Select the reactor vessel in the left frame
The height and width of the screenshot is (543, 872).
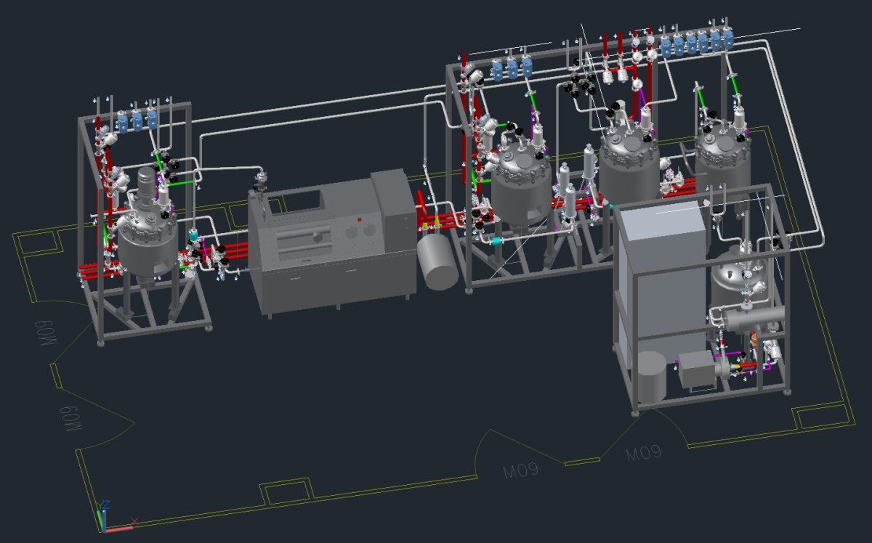[148, 242]
